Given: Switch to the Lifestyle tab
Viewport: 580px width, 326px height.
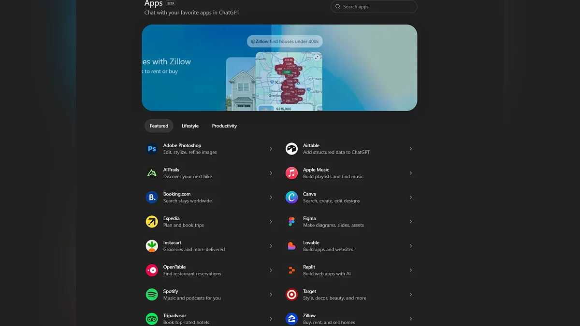Looking at the screenshot, I should tap(190, 126).
